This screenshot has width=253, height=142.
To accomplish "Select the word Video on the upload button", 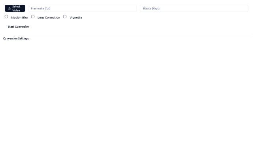I will point(16,10).
